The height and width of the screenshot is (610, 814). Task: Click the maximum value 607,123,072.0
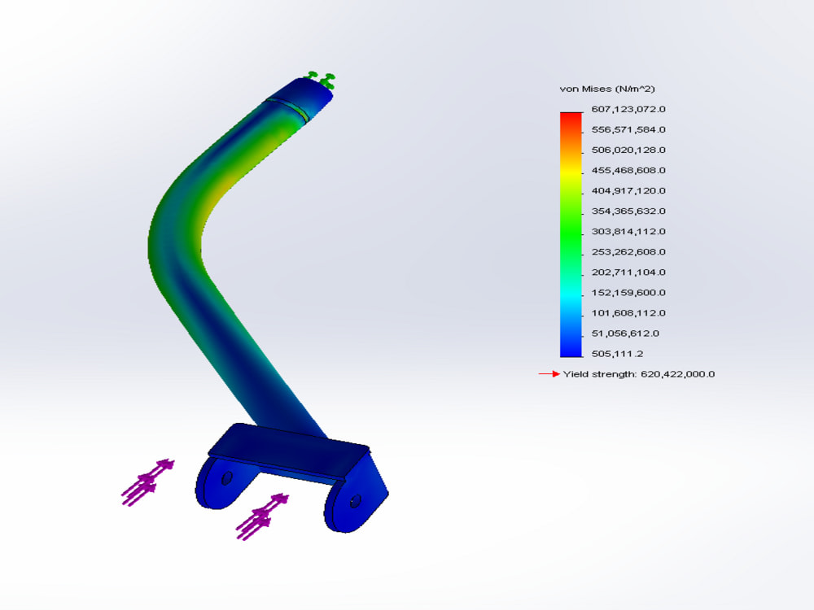click(628, 109)
